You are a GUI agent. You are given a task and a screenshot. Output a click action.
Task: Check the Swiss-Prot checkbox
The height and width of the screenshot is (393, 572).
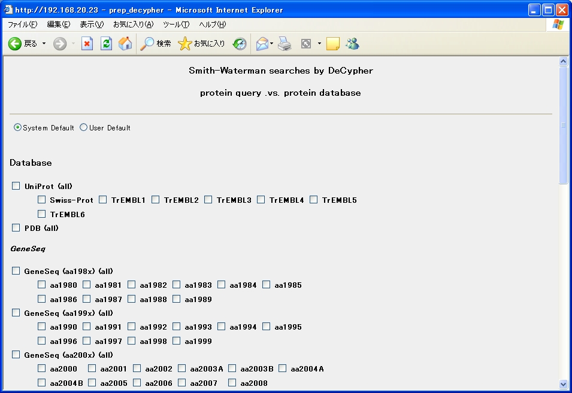[41, 200]
